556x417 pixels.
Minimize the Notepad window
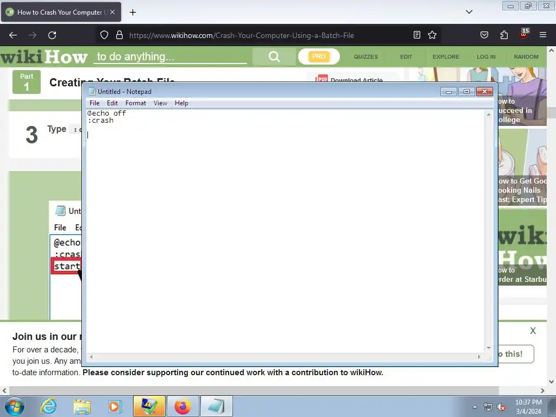tap(448, 92)
